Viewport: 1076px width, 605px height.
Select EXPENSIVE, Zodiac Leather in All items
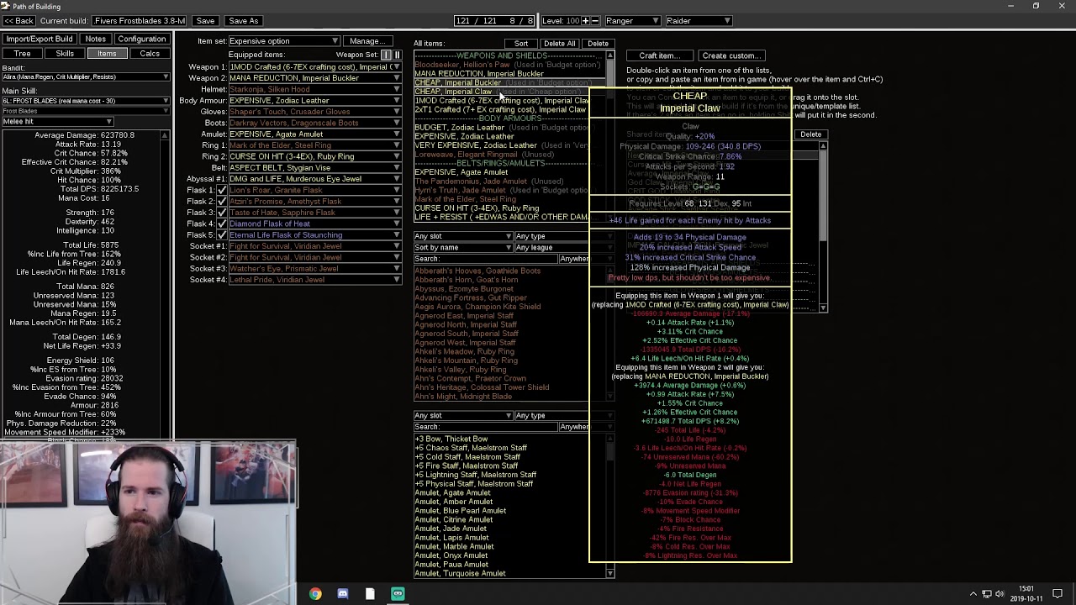464,136
